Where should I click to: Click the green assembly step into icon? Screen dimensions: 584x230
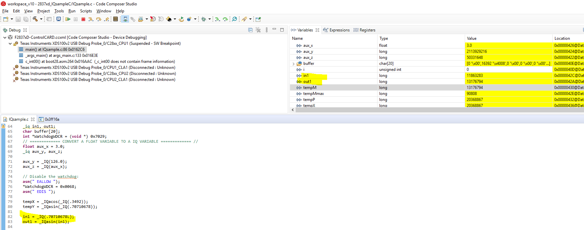[x=217, y=19]
